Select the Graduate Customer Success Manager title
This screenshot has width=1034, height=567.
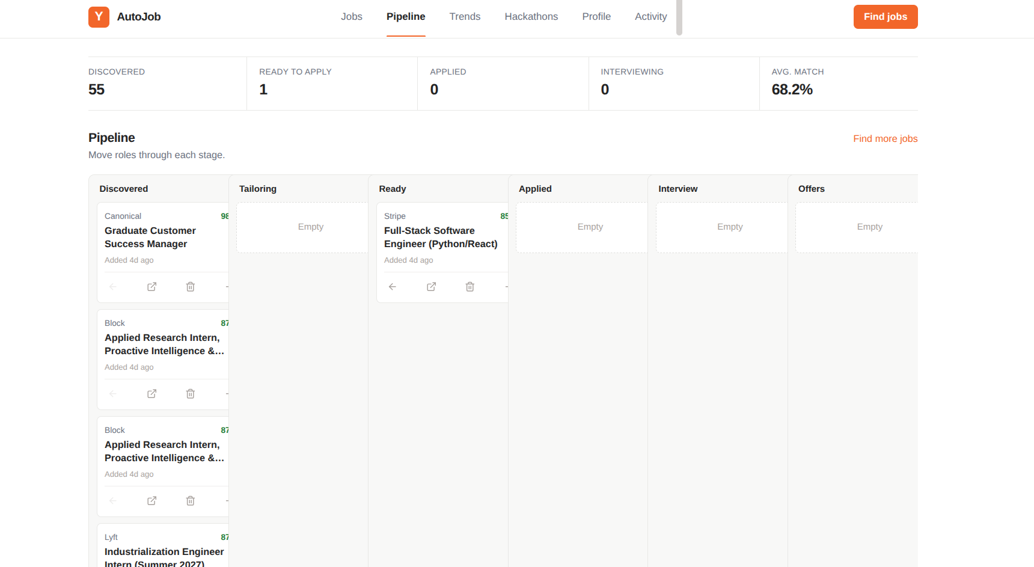[x=150, y=237]
